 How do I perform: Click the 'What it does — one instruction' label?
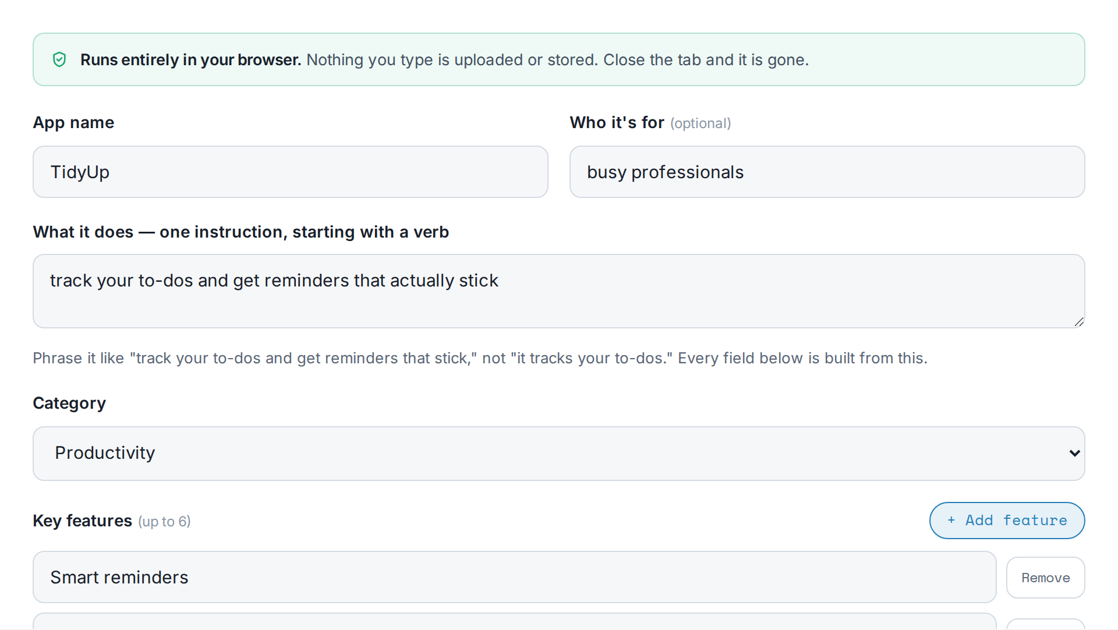pyautogui.click(x=240, y=232)
